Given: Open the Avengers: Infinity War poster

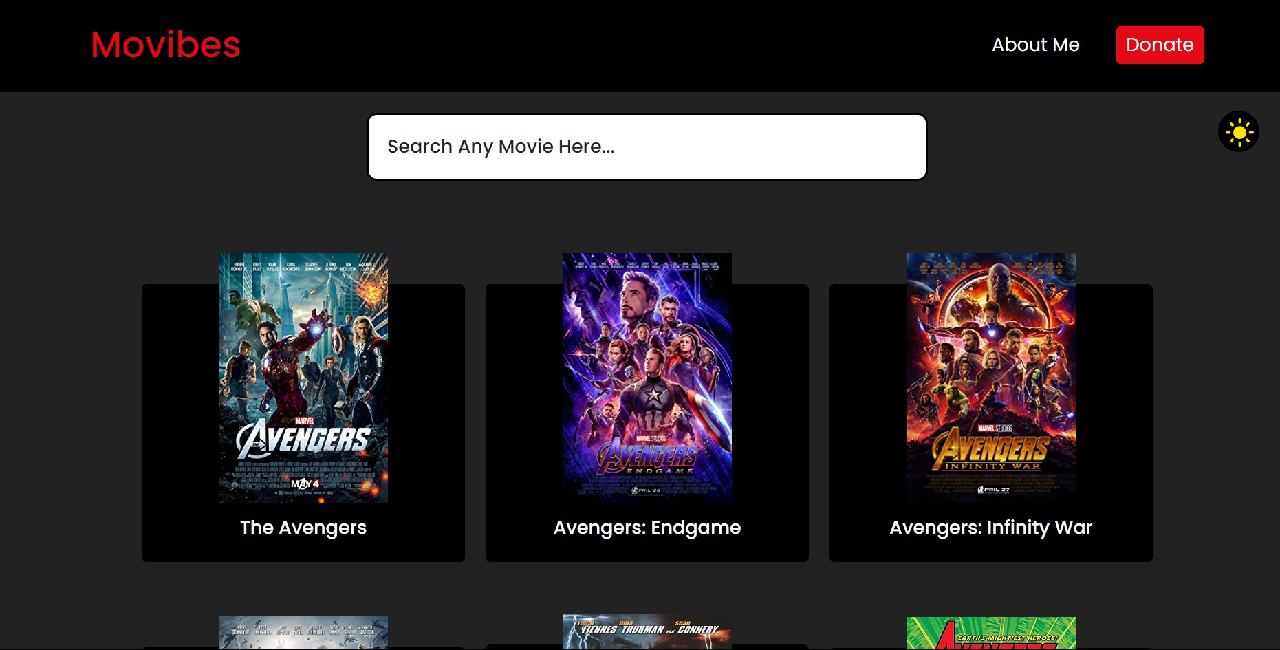Looking at the screenshot, I should [991, 378].
